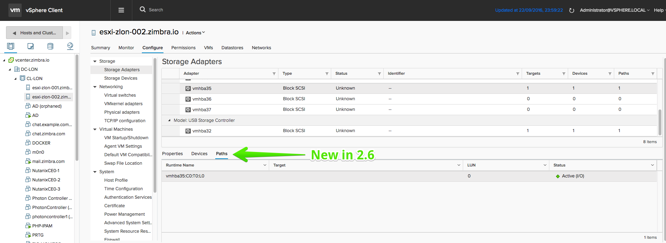This screenshot has width=666, height=243.
Task: Switch to the Networks tab
Action: (261, 48)
